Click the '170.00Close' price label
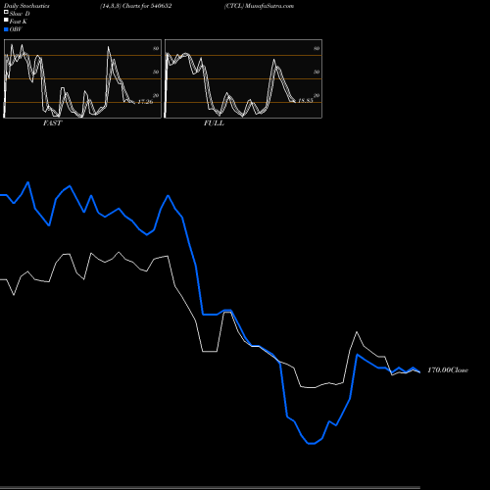The height and width of the screenshot is (490, 490). tap(448, 369)
